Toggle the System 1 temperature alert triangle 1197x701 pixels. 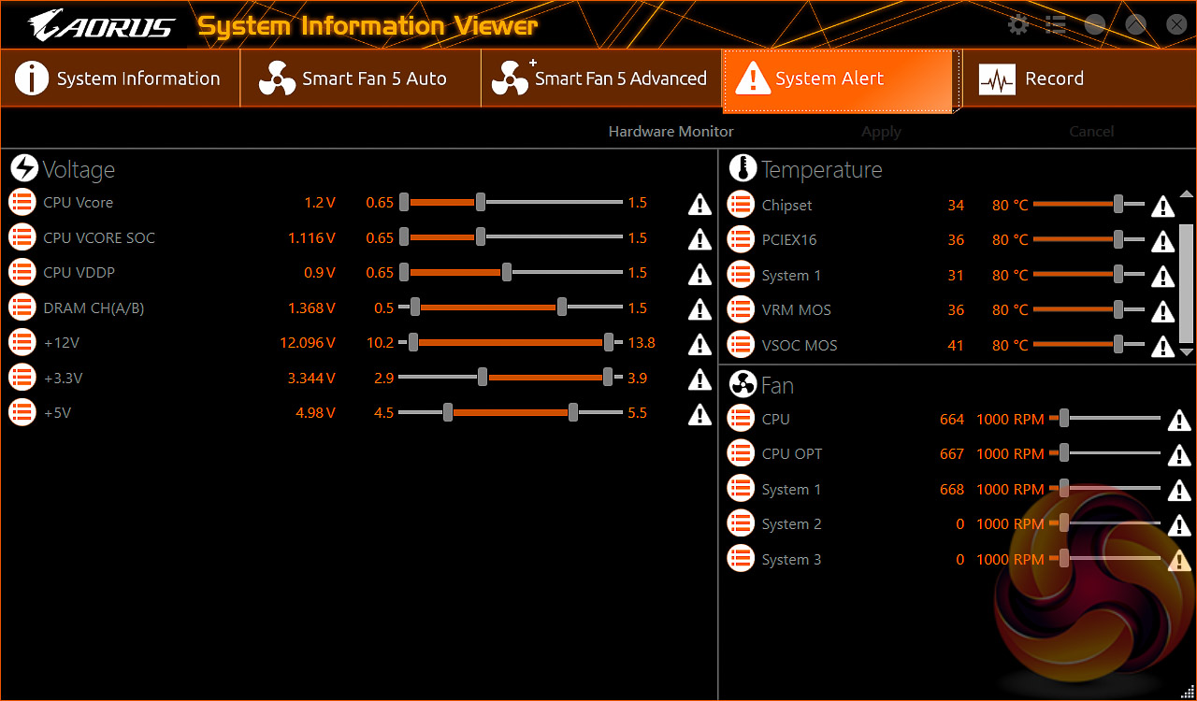1162,277
